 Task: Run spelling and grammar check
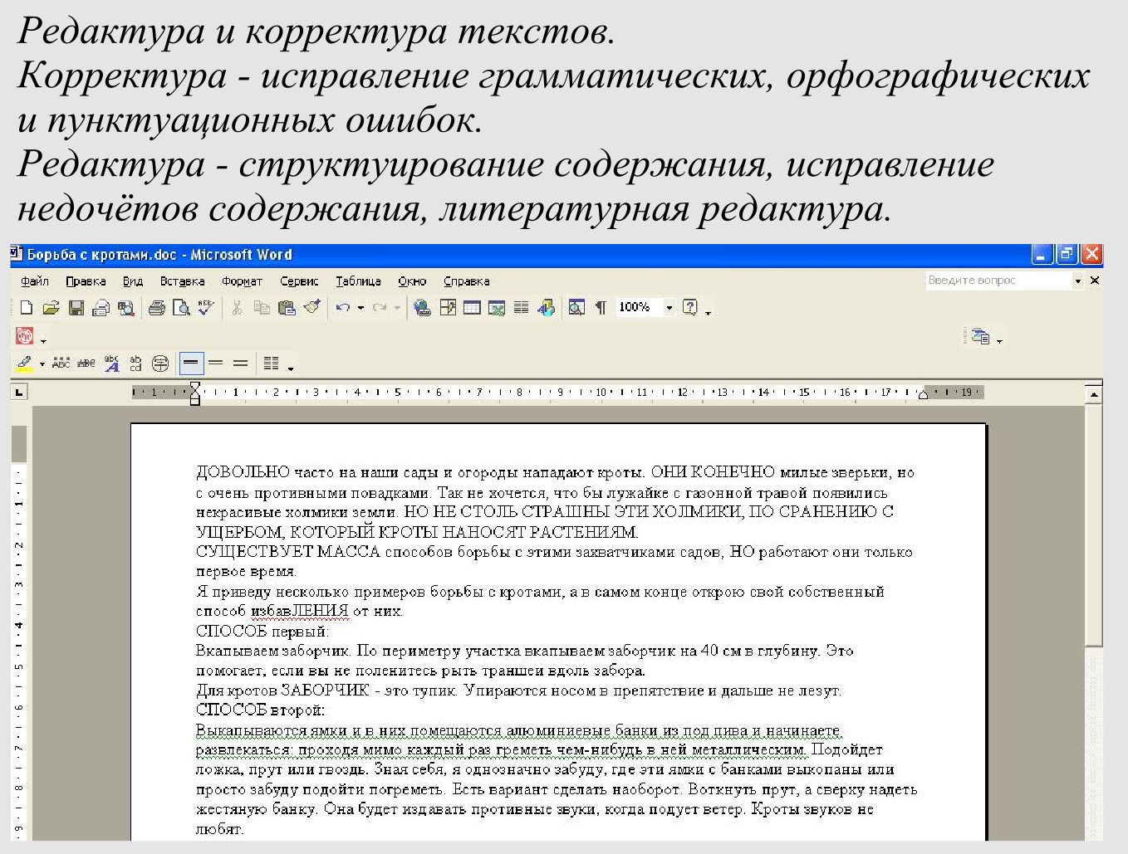(x=204, y=307)
